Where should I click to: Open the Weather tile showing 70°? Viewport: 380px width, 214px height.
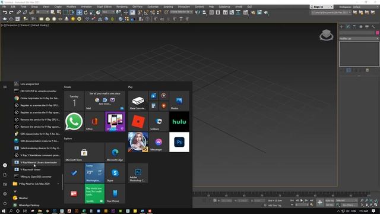tap(94, 173)
